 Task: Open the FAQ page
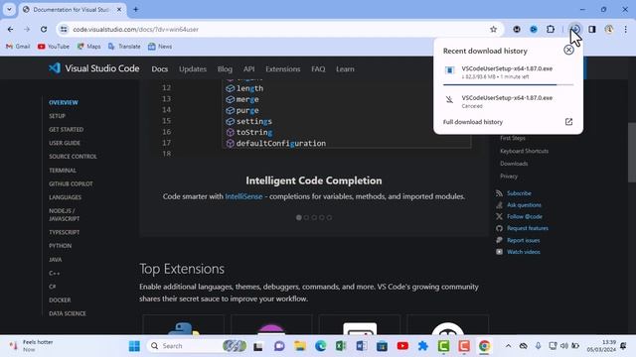pyautogui.click(x=318, y=69)
